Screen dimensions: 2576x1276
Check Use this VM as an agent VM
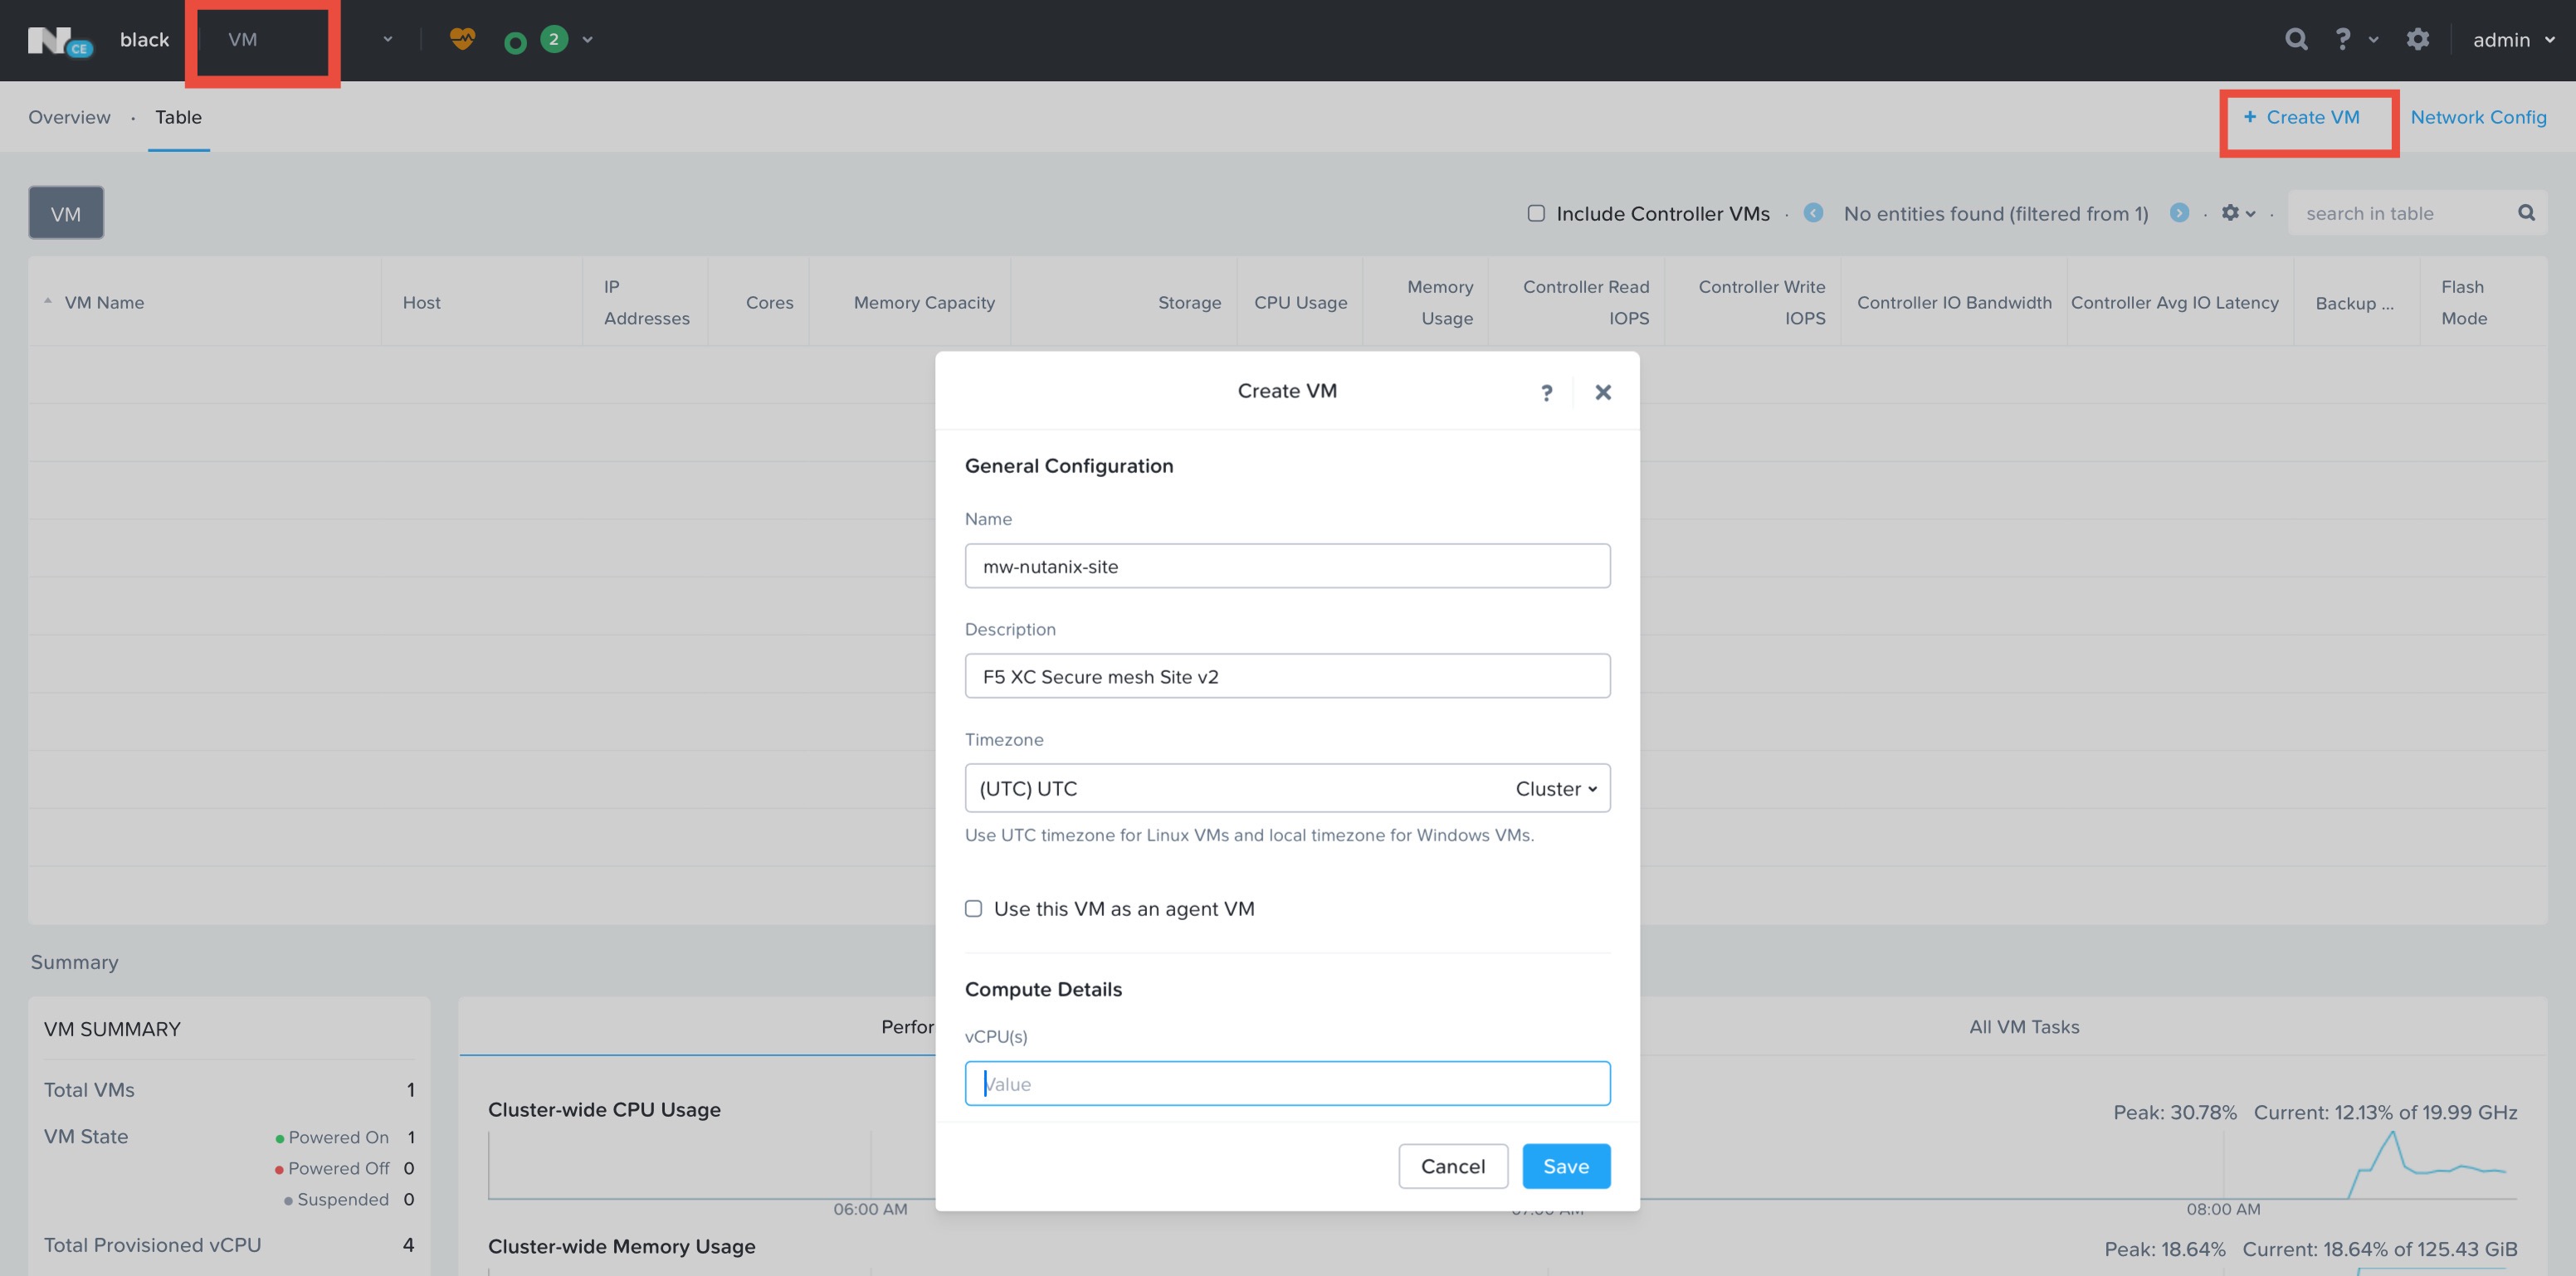click(x=973, y=908)
